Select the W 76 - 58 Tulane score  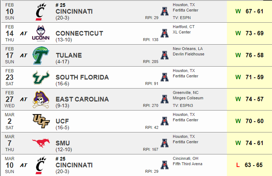tap(249, 55)
